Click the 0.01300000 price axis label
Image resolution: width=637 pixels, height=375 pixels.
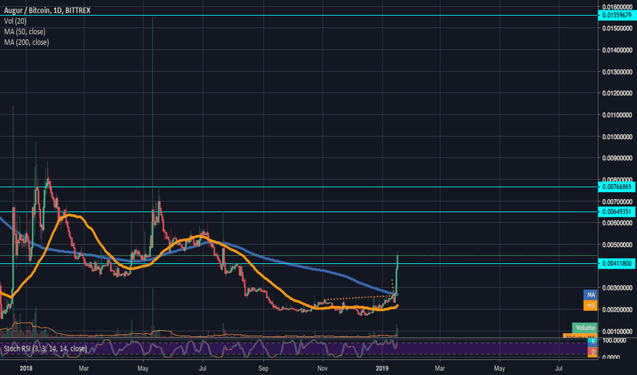[617, 72]
